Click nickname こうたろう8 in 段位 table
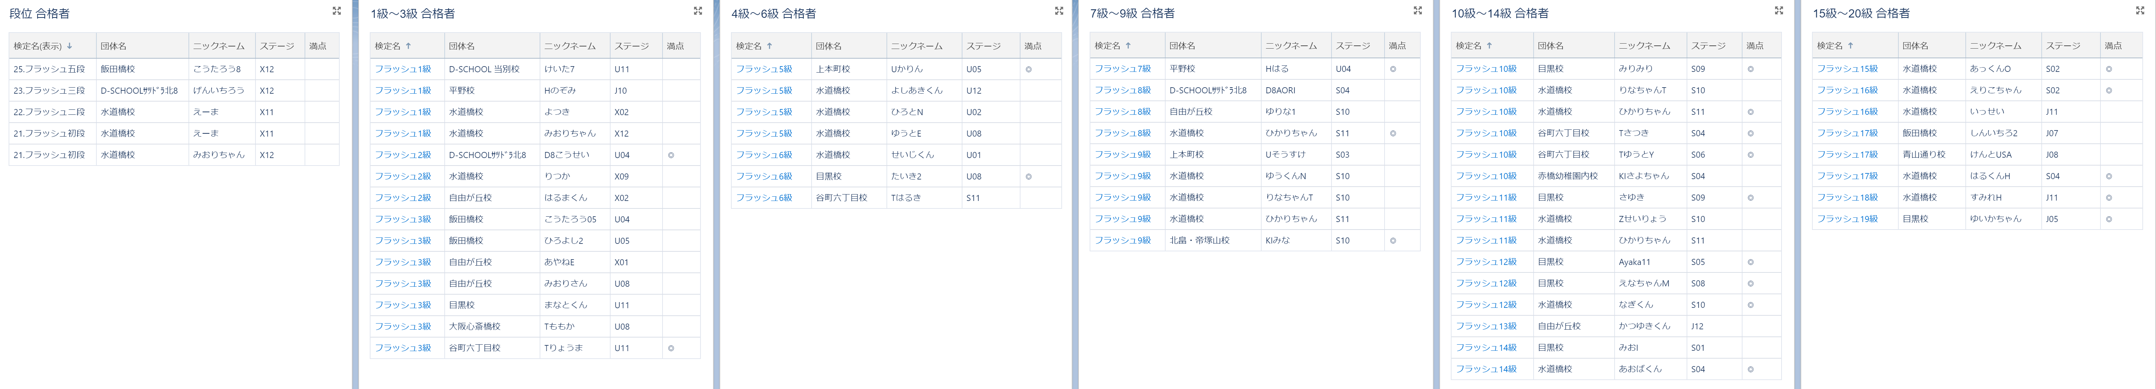Image resolution: width=2156 pixels, height=389 pixels. click(217, 69)
